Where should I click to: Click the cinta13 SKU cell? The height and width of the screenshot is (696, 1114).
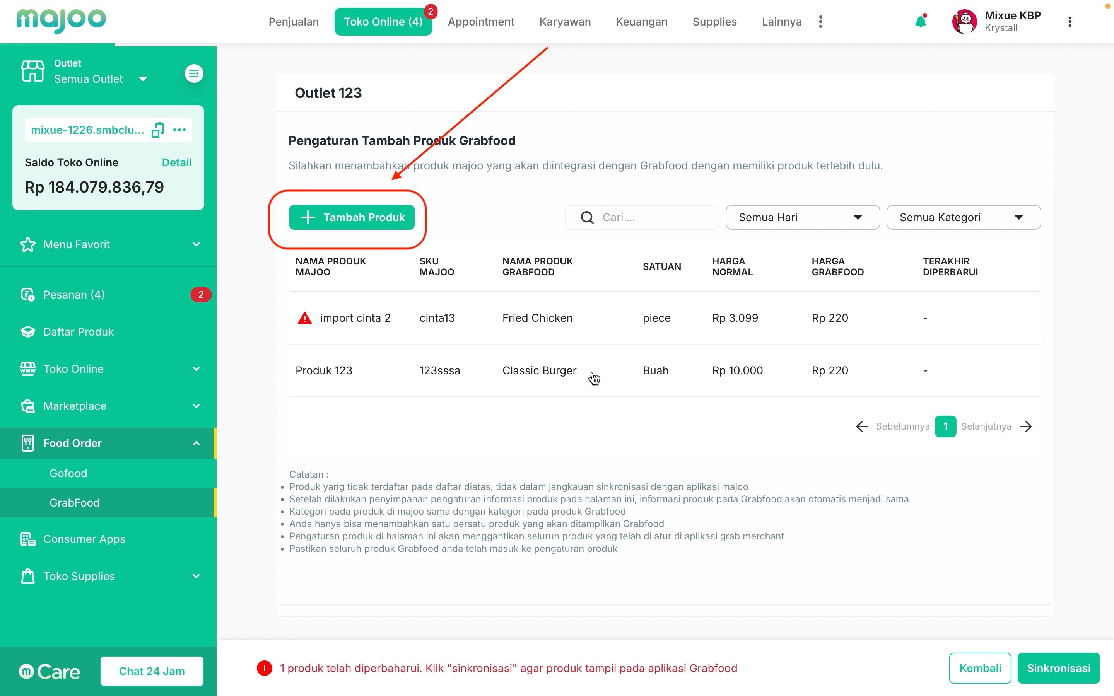437,318
